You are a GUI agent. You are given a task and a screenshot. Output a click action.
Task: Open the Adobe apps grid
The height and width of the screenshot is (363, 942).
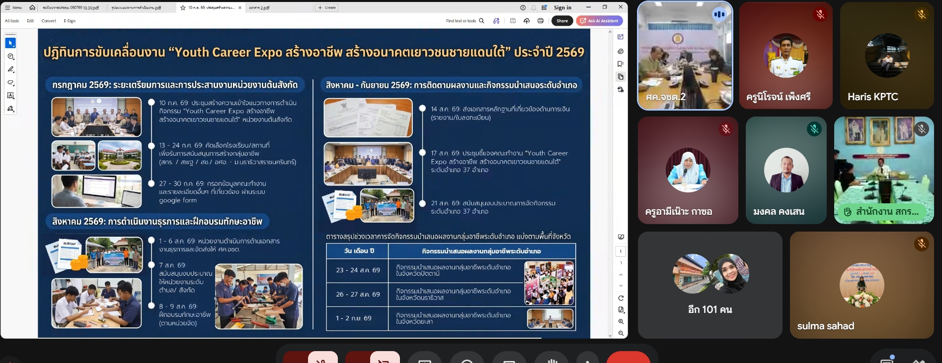coord(544,7)
